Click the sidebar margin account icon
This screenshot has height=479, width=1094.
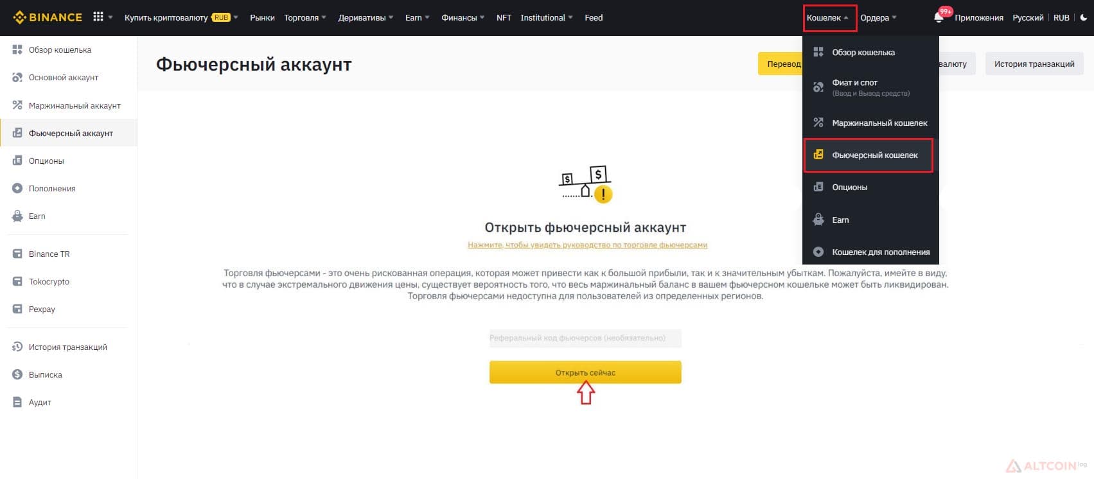(17, 105)
